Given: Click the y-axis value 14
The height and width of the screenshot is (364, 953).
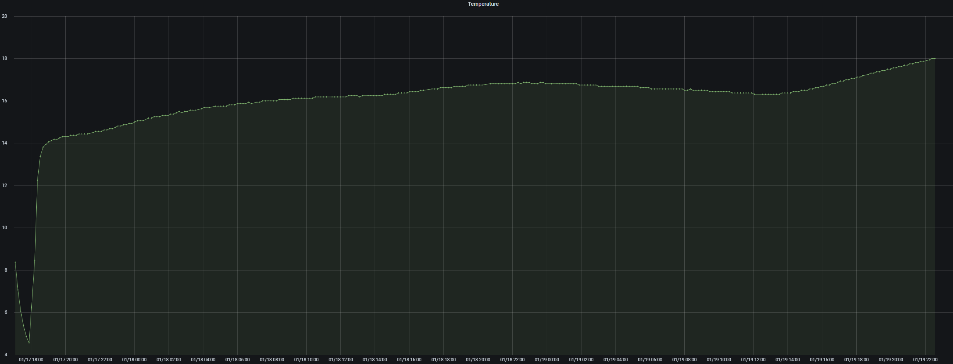Looking at the screenshot, I should pos(4,143).
